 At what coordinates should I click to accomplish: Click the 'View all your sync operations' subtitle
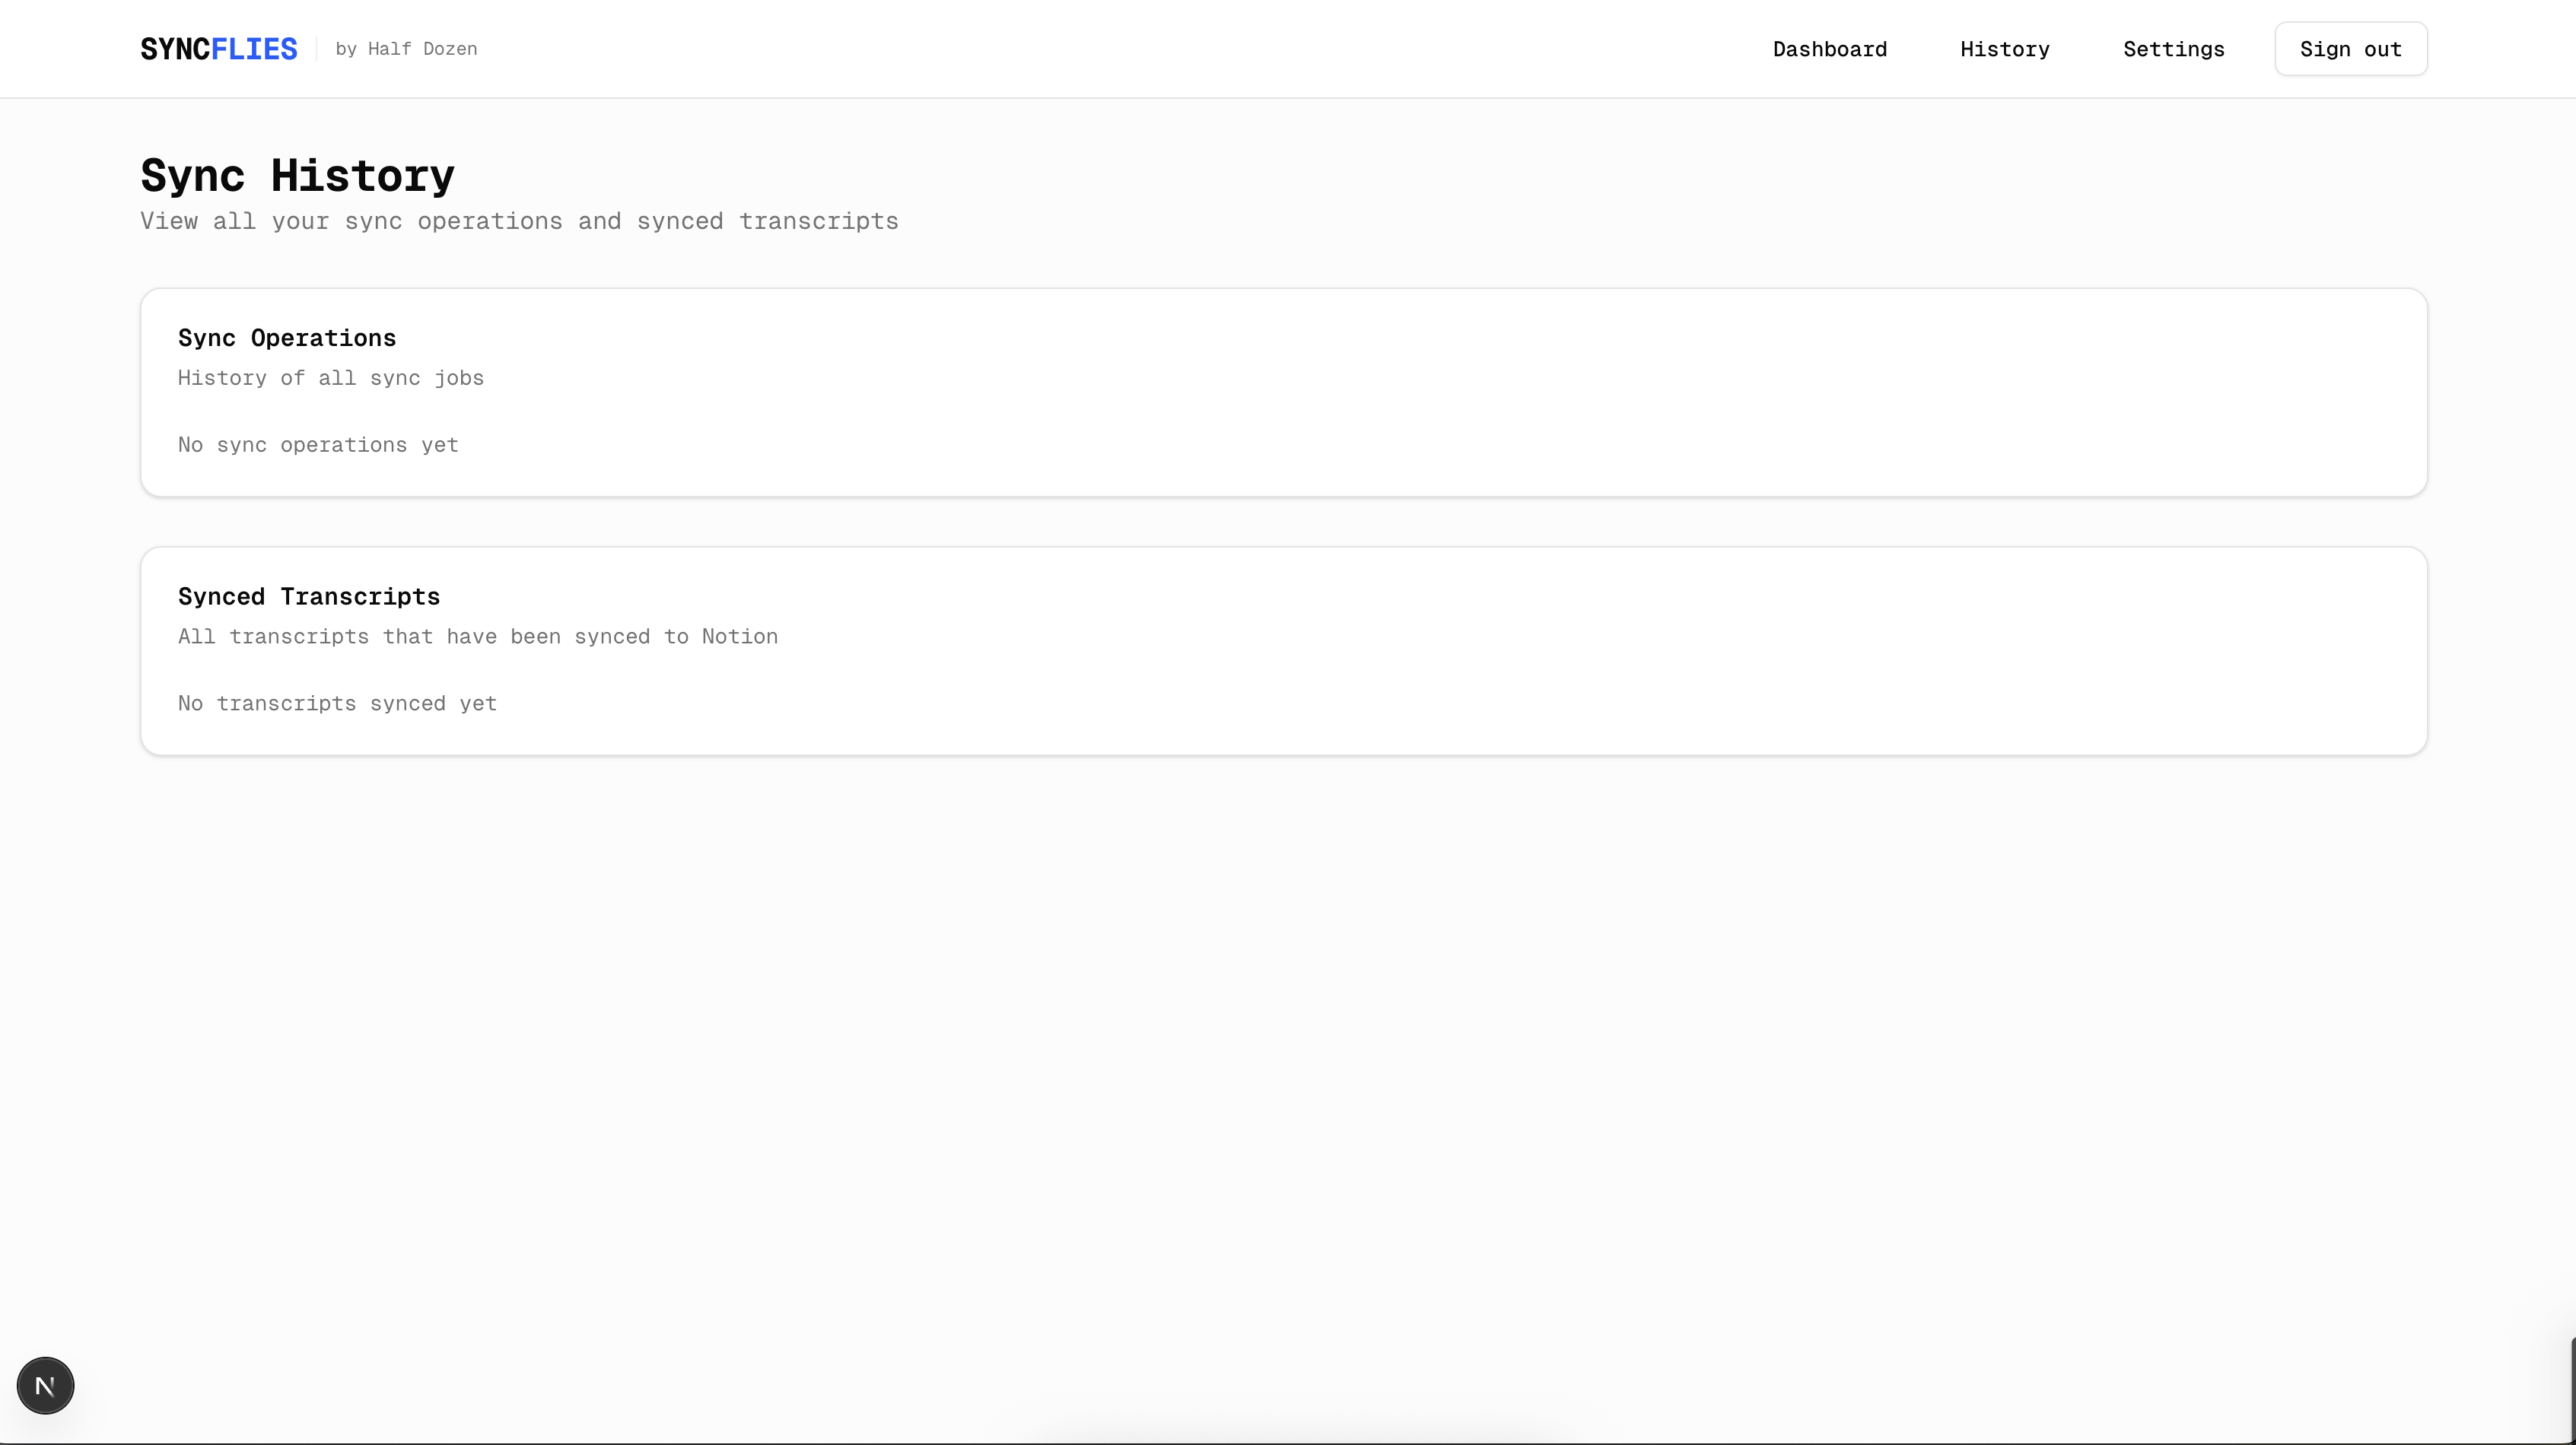pos(518,221)
